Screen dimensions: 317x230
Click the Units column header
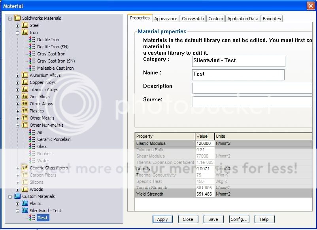pos(263,136)
